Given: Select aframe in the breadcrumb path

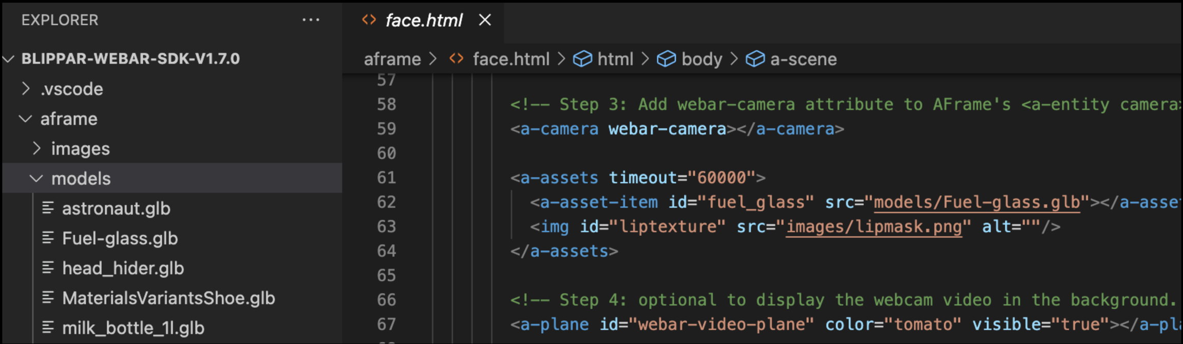Looking at the screenshot, I should pos(392,59).
